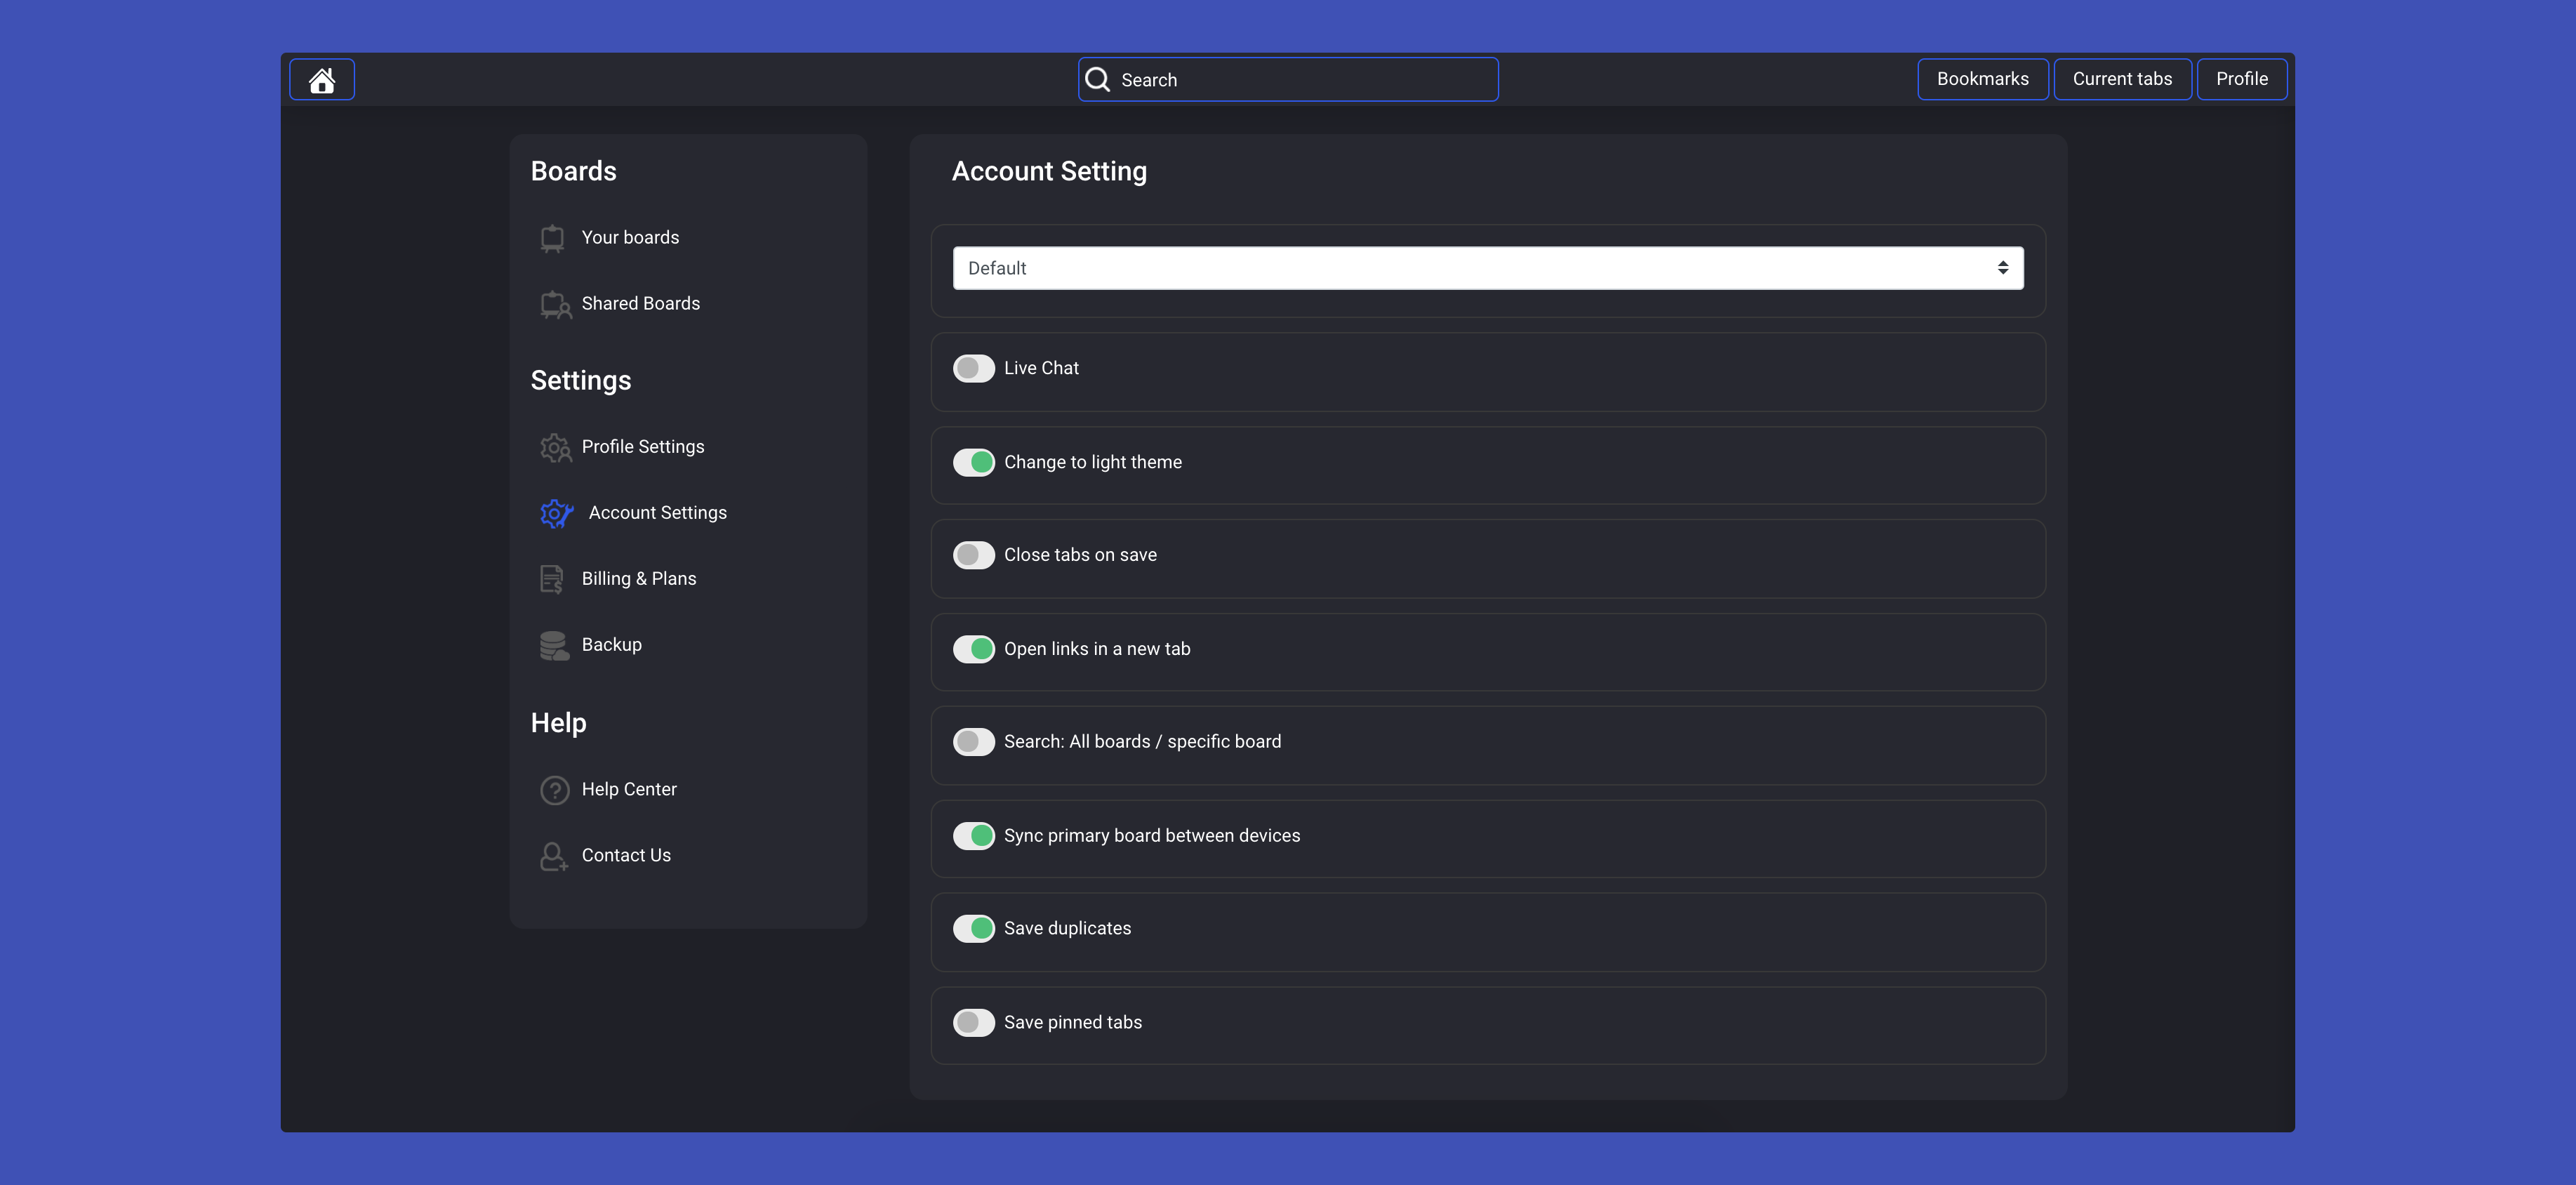Click the Bookmarks button
The width and height of the screenshot is (2576, 1185).
point(1982,79)
